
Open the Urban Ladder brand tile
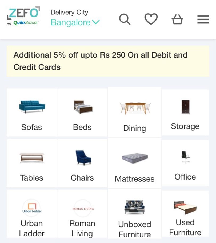pyautogui.click(x=32, y=214)
